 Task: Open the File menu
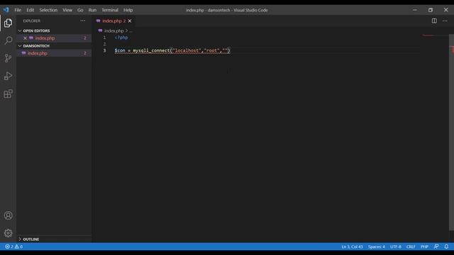[x=18, y=10]
